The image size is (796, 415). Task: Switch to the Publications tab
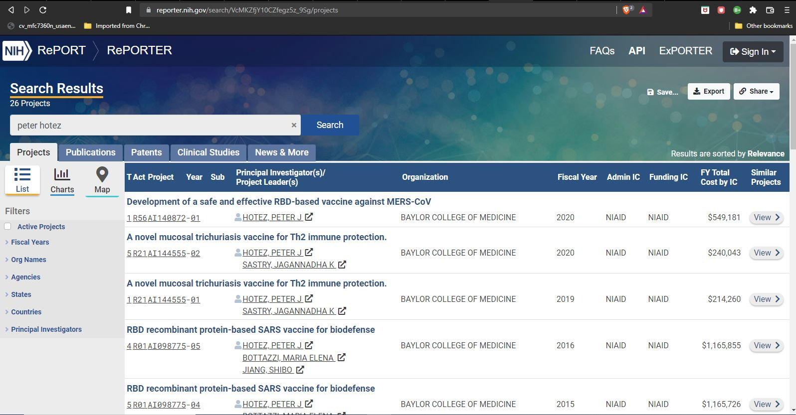pyautogui.click(x=90, y=152)
